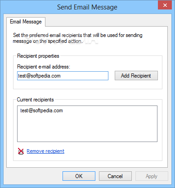The height and width of the screenshot is (188, 175).
Task: Click the grayed-out Apply button
Action: pos(152,176)
